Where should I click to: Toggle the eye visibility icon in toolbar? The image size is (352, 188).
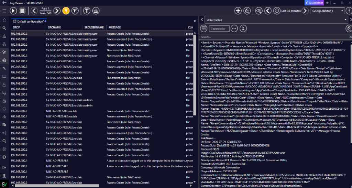point(258,11)
